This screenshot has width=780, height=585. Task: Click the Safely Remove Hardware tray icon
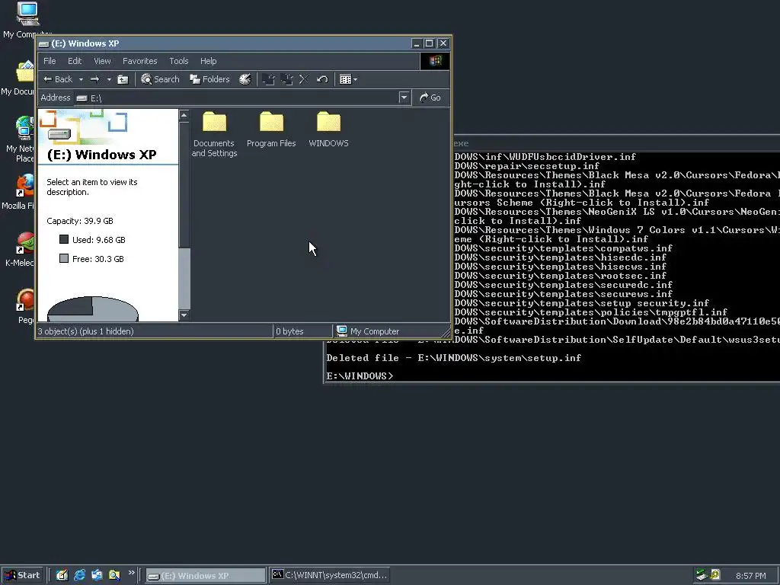(x=701, y=575)
